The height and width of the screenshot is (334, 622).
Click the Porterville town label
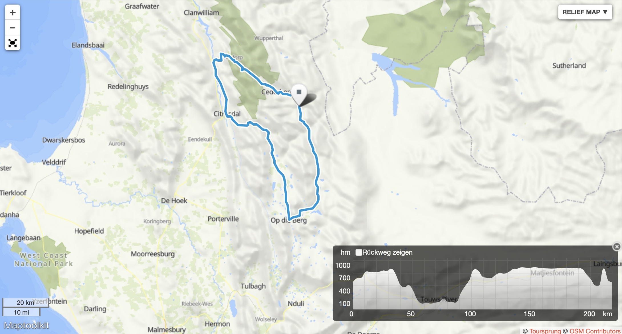pyautogui.click(x=223, y=219)
